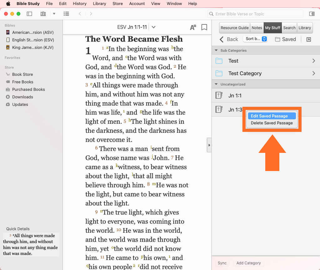Open the Downloads store item

click(23, 97)
